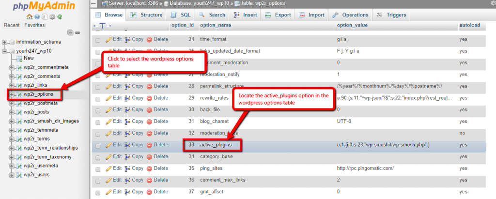Tick the checkbox for moderation_notify row
The height and width of the screenshot is (199, 496).
pos(98,76)
